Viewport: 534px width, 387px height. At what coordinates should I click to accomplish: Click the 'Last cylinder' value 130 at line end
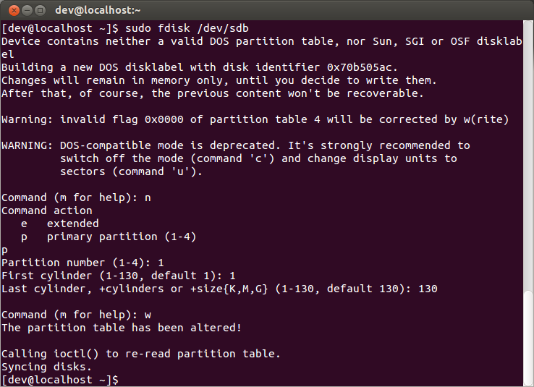[x=428, y=289]
